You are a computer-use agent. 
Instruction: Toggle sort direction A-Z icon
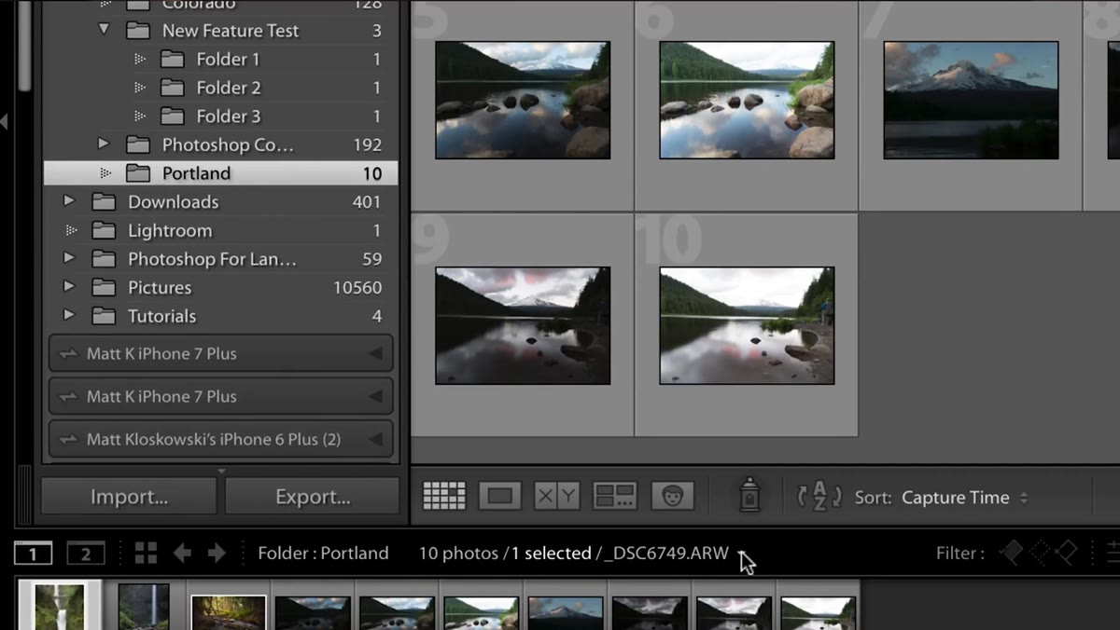819,496
